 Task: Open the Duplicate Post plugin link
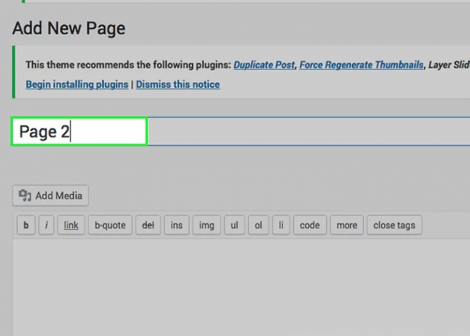tap(264, 65)
